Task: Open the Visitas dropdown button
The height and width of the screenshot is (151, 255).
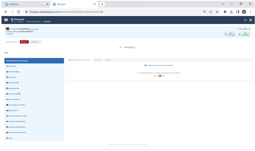Action: coord(36,42)
